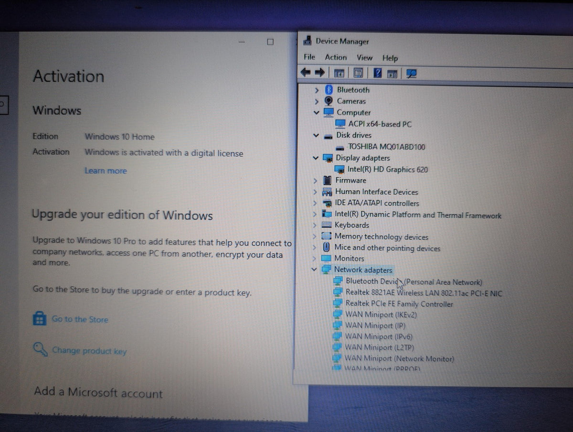The image size is (573, 432).
Task: Click the Properties toolbar icon in Device Manager
Action: [358, 73]
